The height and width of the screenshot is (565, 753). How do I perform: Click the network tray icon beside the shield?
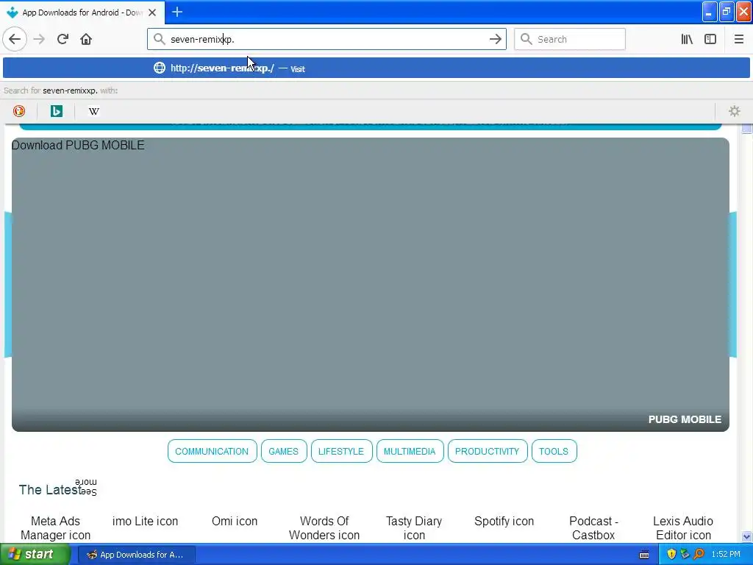point(685,555)
